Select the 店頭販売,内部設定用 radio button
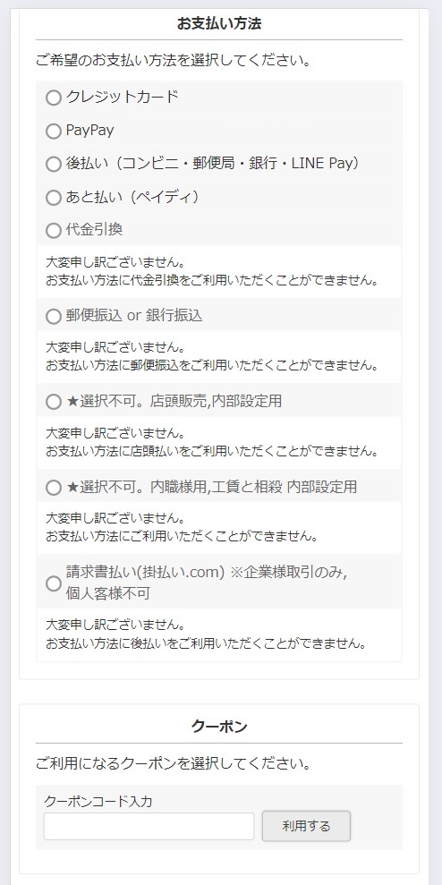 coord(53,402)
